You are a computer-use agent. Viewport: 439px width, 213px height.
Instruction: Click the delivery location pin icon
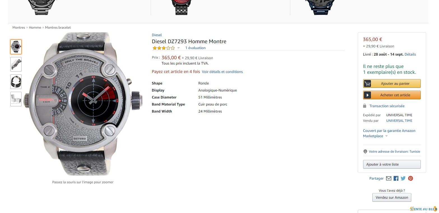pos(365,152)
